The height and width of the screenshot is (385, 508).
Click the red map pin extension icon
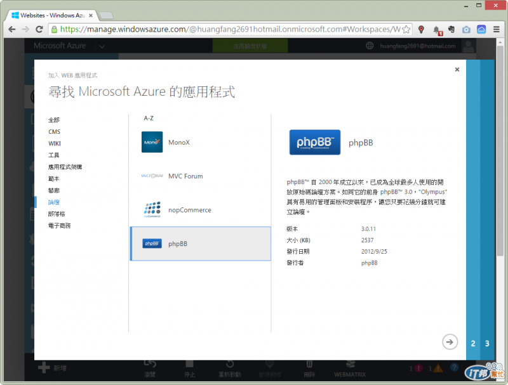point(421,29)
